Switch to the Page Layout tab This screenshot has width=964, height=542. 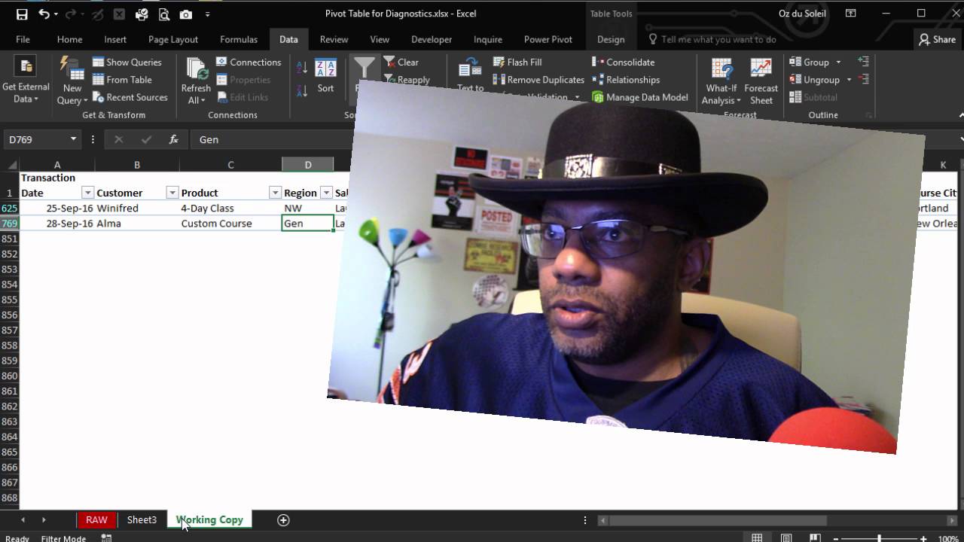[x=173, y=39]
